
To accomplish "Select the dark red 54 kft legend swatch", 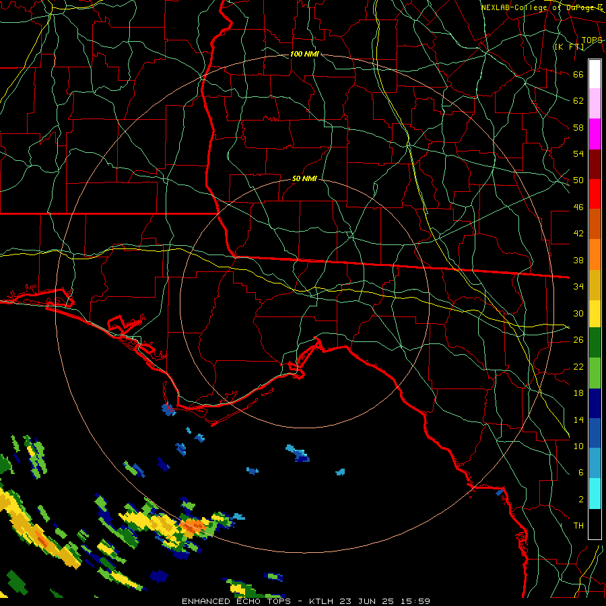I will click(x=595, y=164).
